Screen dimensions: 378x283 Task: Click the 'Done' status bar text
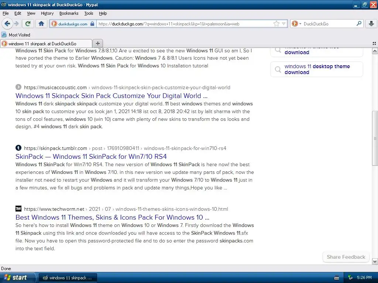coord(6,269)
